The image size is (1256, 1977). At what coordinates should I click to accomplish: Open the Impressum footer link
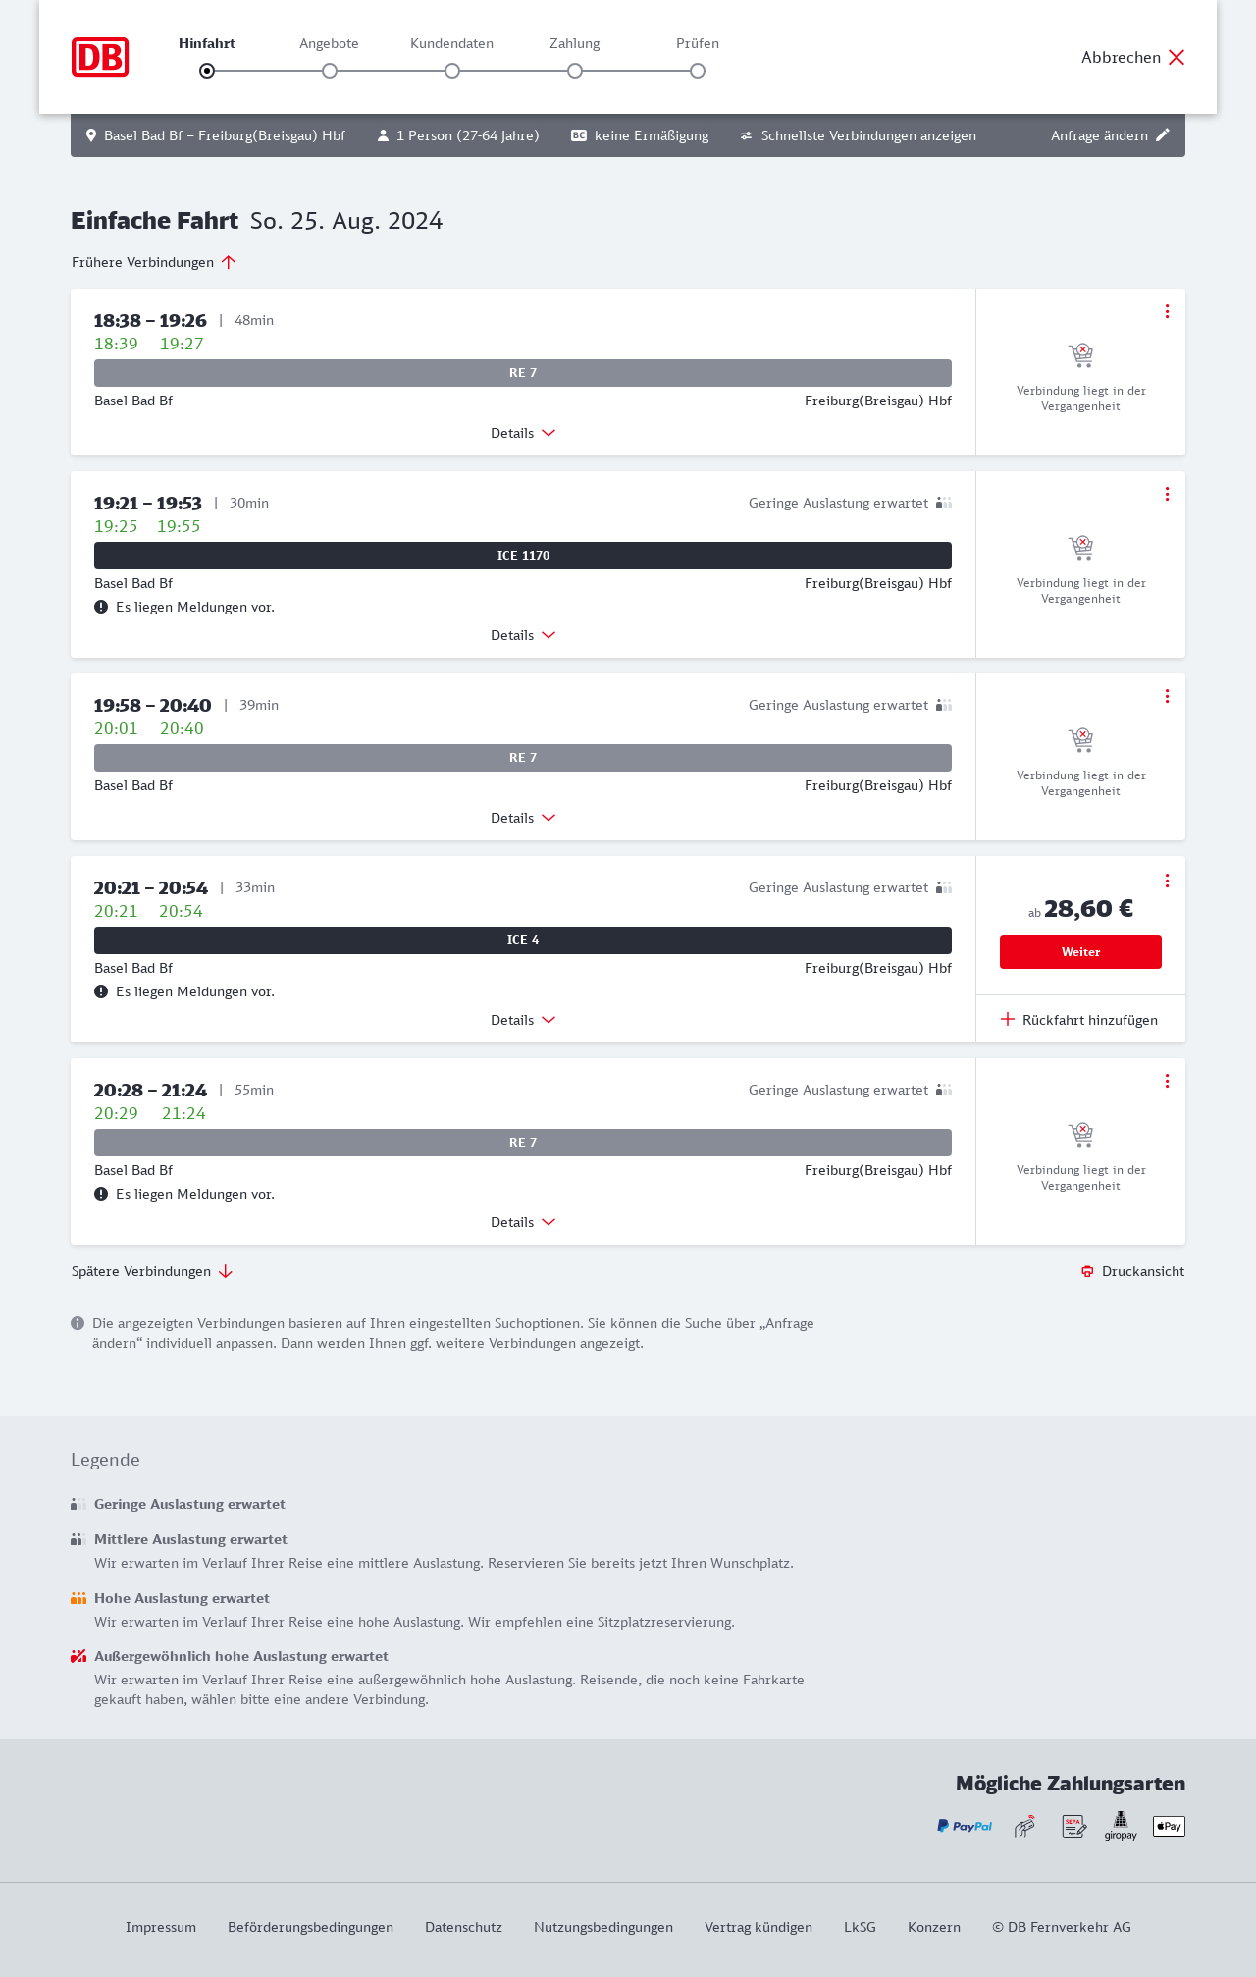pos(161,1927)
